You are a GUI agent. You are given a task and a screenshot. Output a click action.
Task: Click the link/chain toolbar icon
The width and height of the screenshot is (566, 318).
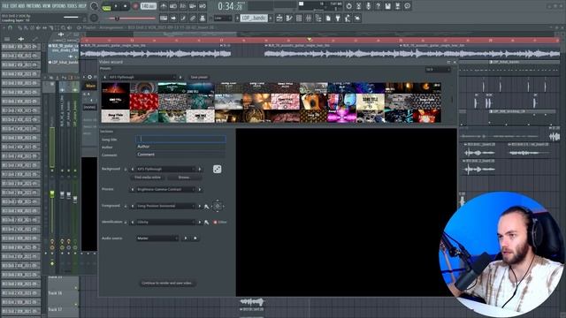click(x=193, y=18)
